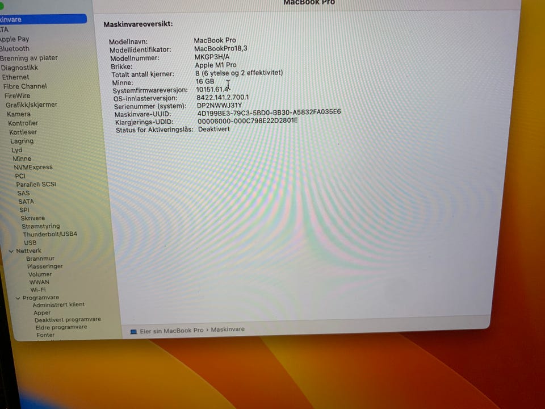The width and height of the screenshot is (545, 409).
Task: Click system firmware version 10151.61.4
Action: tap(212, 90)
